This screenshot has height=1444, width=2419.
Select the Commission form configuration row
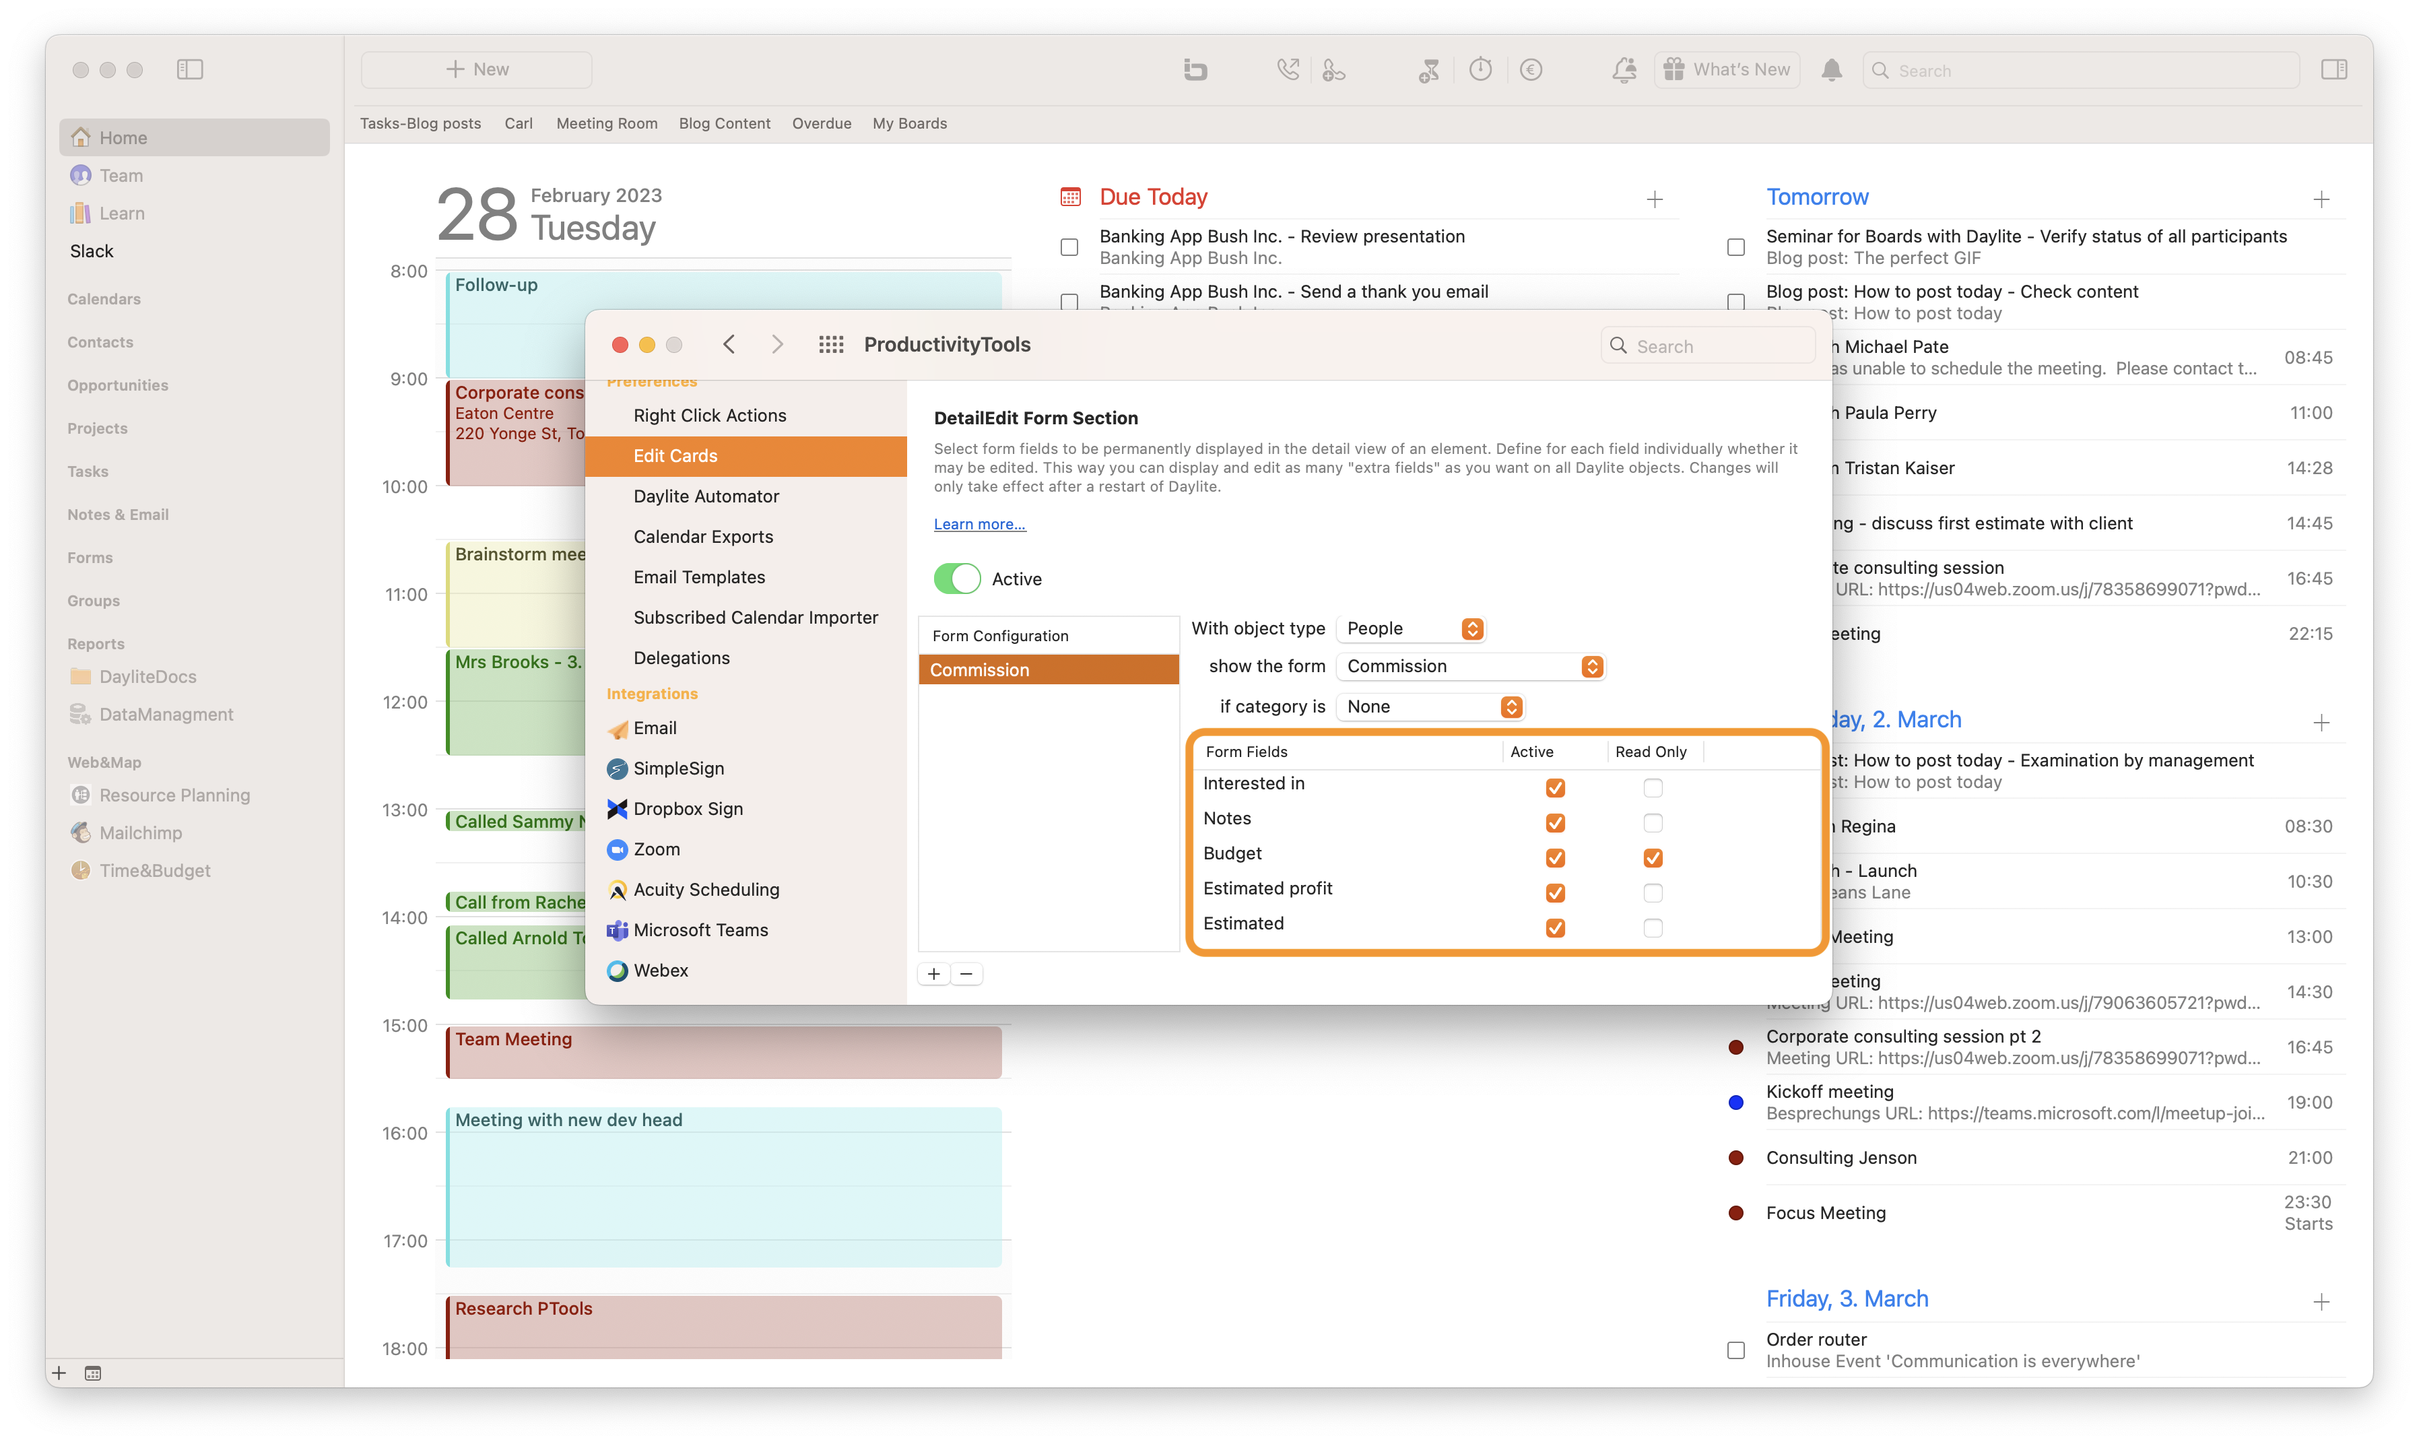[1049, 669]
